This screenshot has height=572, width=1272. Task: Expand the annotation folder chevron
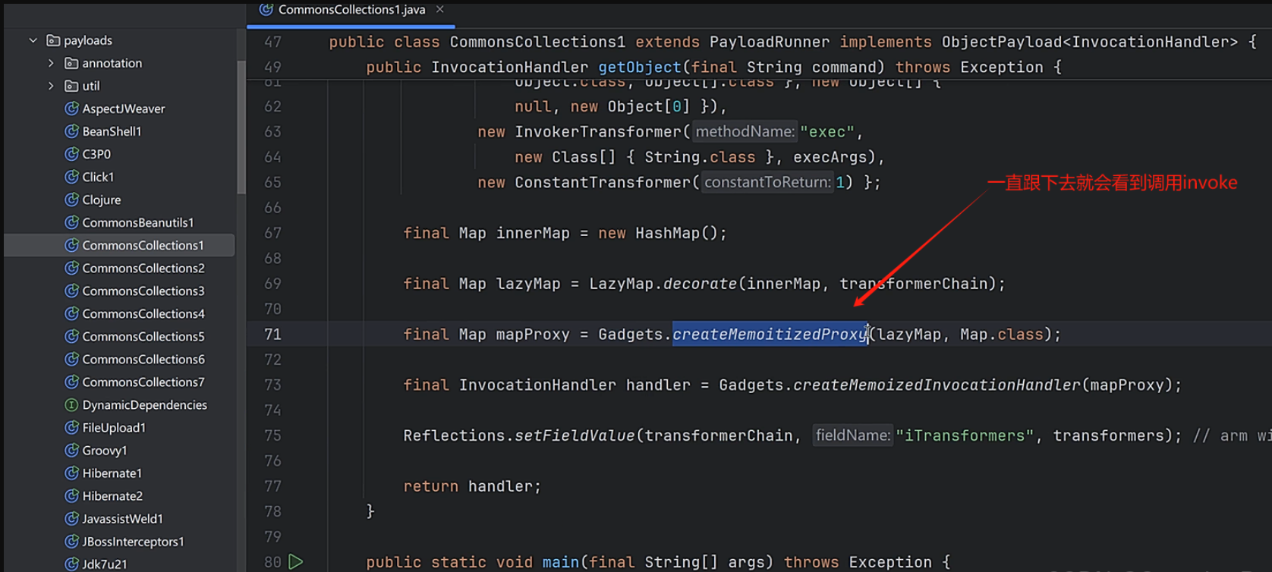[x=51, y=63]
